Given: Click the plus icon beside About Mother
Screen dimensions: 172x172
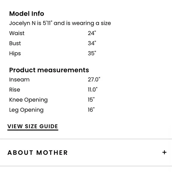Looking at the screenshot, I should coord(164,152).
